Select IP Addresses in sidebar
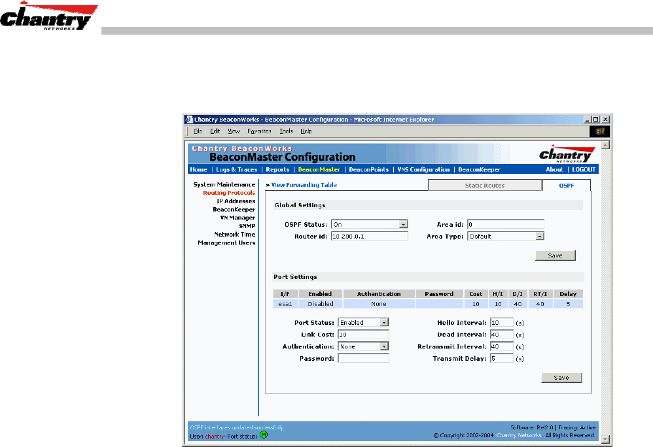This screenshot has height=447, width=653. pos(236,201)
